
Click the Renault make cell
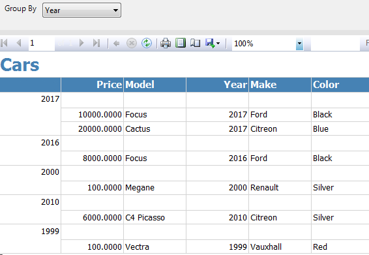[280, 188]
